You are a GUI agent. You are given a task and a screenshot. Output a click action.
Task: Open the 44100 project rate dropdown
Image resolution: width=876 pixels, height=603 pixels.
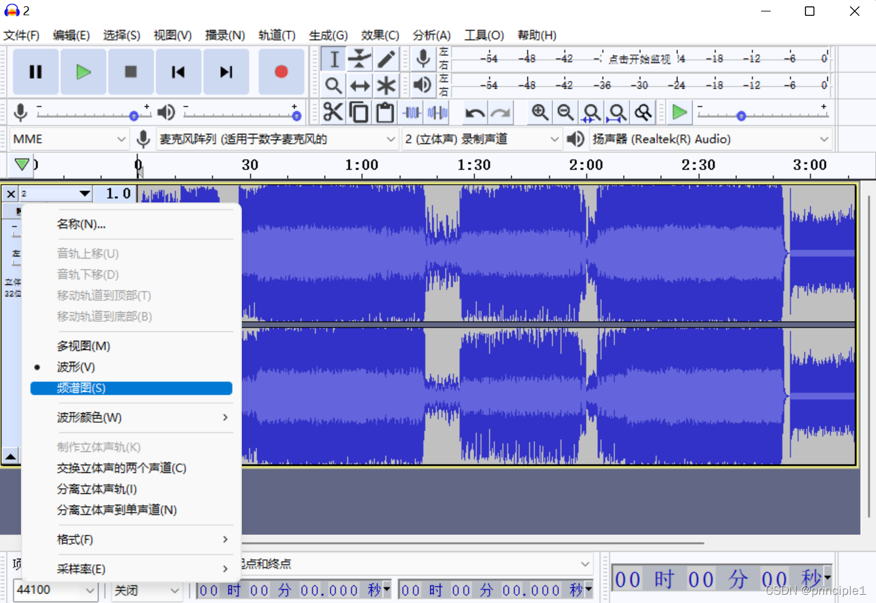tap(55, 590)
